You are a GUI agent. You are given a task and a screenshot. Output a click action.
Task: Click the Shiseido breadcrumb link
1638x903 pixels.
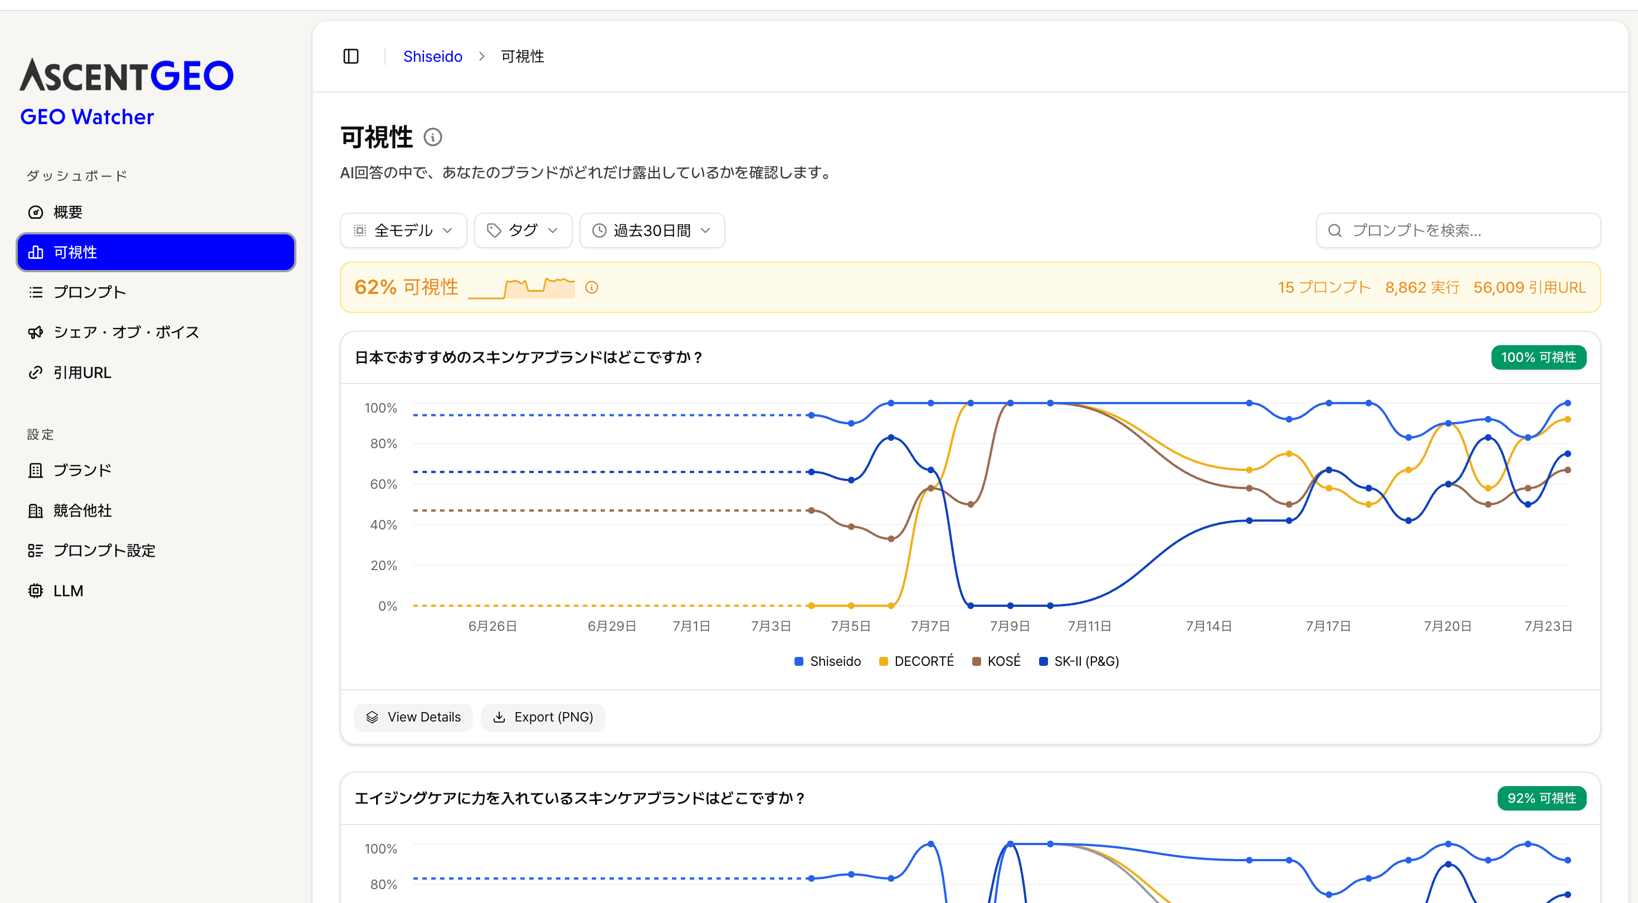(x=432, y=57)
